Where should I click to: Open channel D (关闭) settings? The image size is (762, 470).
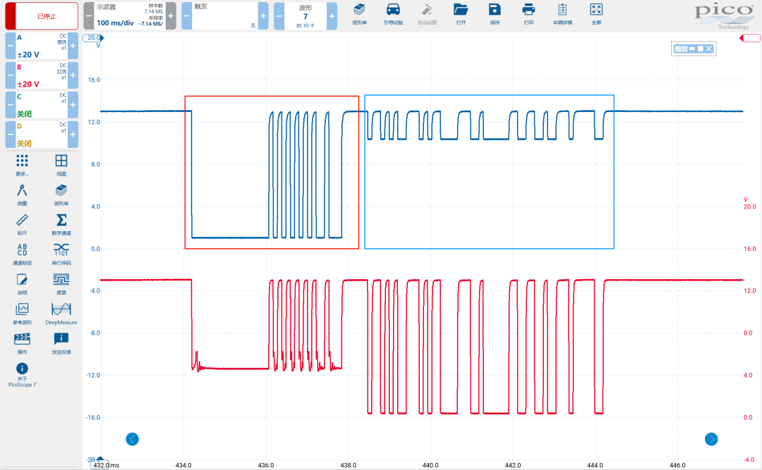click(x=42, y=135)
